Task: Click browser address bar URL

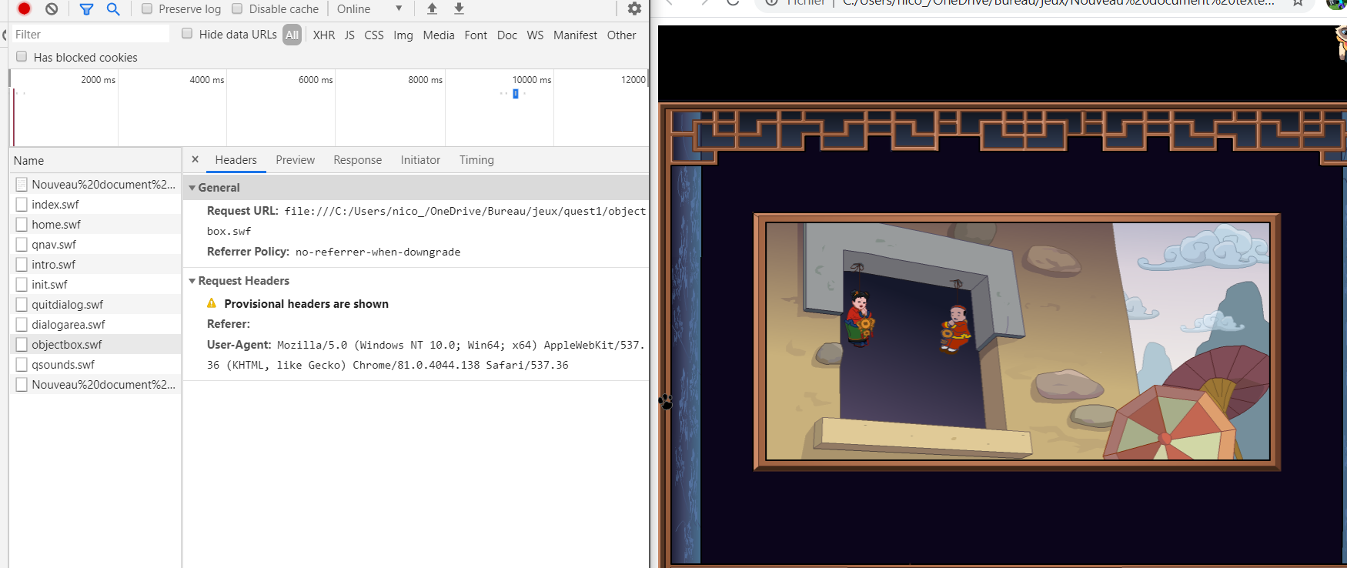Action: [x=1058, y=2]
